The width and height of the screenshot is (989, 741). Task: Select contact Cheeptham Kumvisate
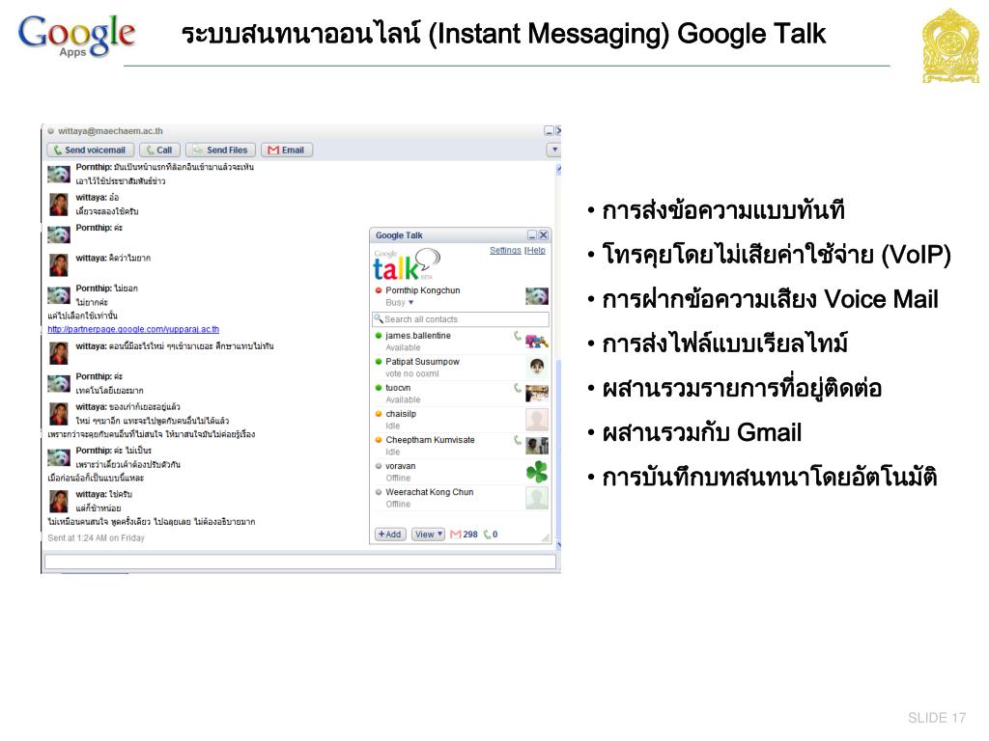[461, 446]
